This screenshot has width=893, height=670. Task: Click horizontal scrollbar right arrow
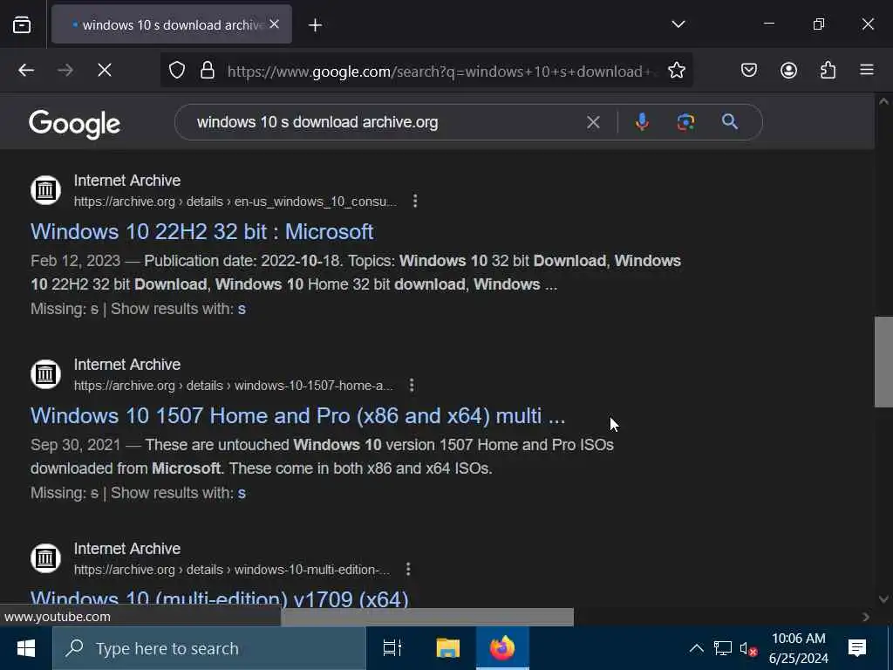pyautogui.click(x=866, y=617)
